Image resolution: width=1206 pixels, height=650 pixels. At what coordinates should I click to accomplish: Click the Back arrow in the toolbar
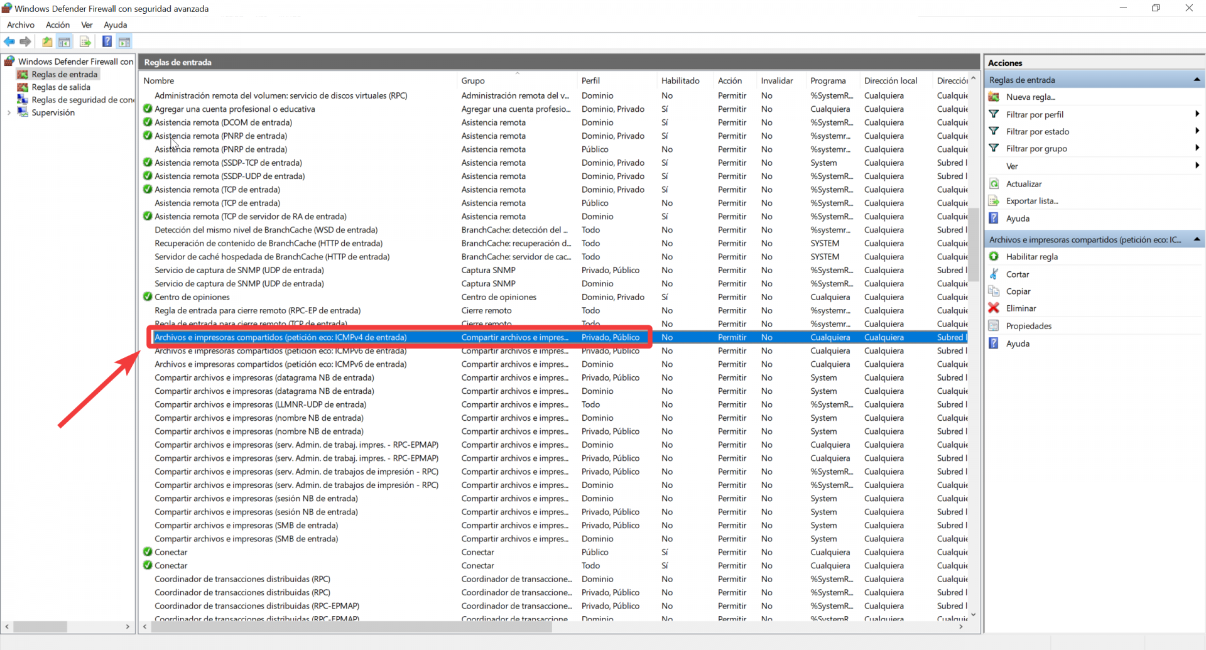[9, 41]
